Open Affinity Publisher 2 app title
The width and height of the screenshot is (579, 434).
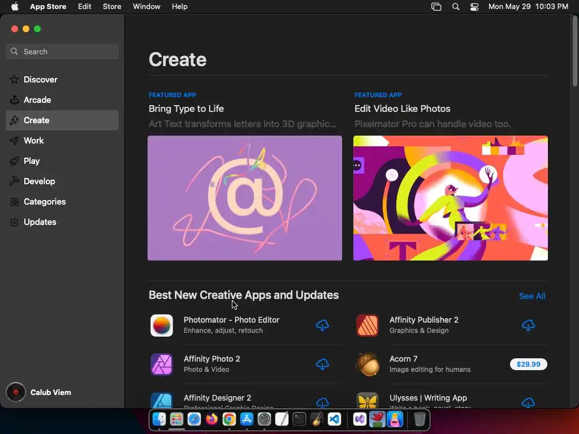(x=424, y=320)
